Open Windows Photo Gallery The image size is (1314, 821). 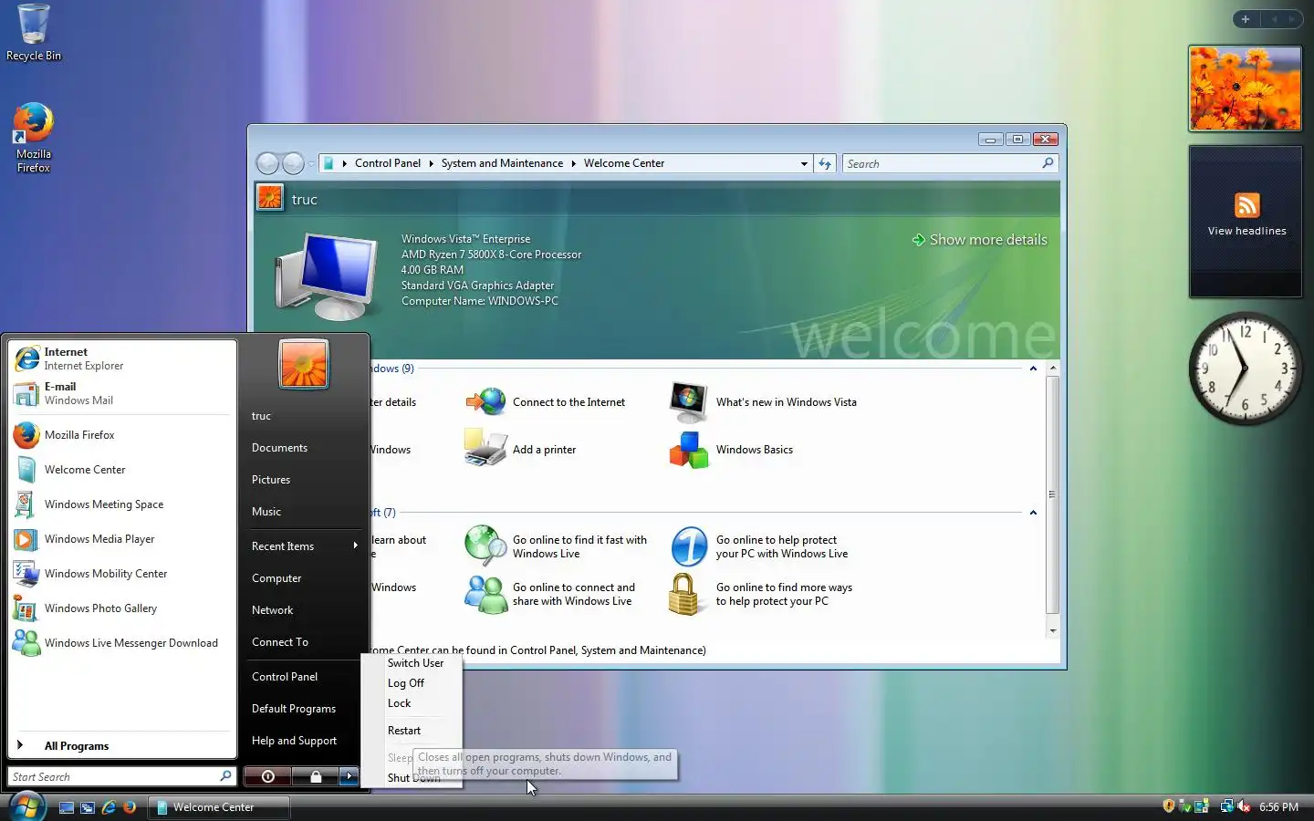(122, 608)
